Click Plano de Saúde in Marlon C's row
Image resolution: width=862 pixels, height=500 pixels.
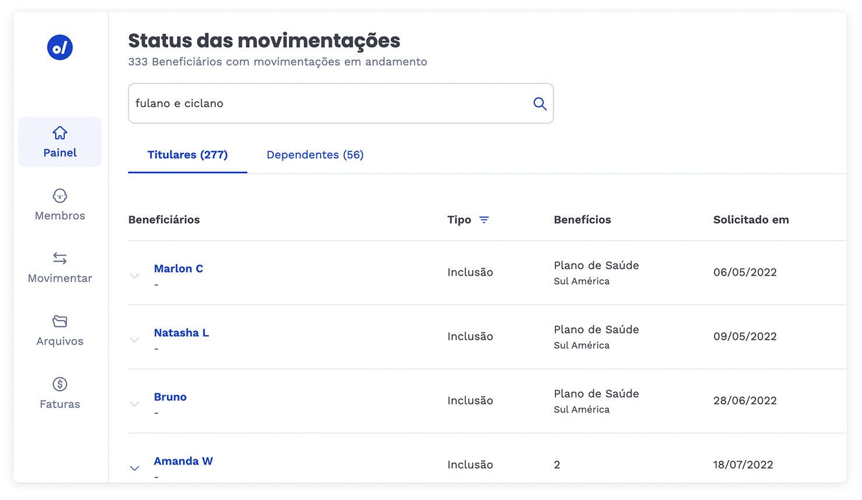pyautogui.click(x=597, y=265)
